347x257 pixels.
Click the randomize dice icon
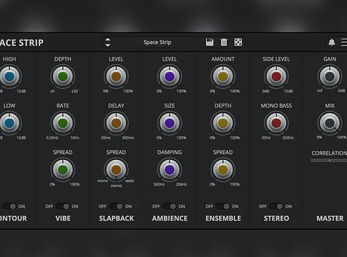tap(238, 42)
